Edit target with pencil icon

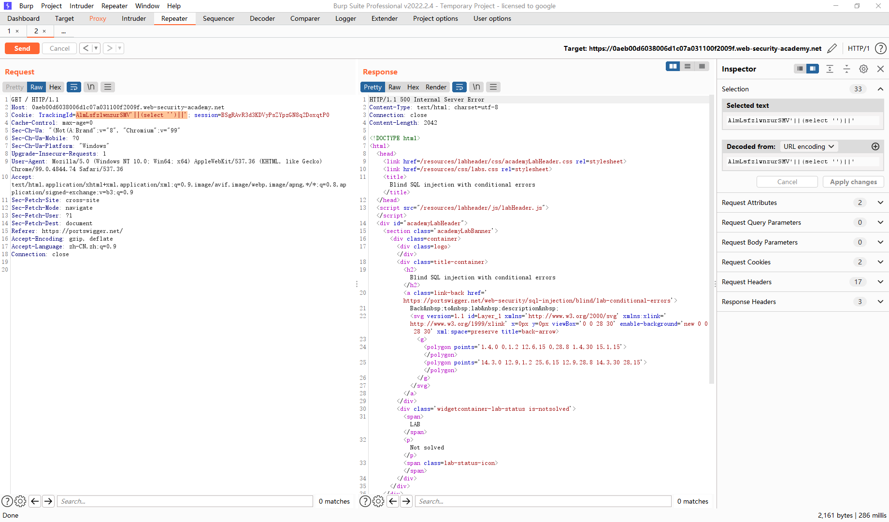[832, 48]
